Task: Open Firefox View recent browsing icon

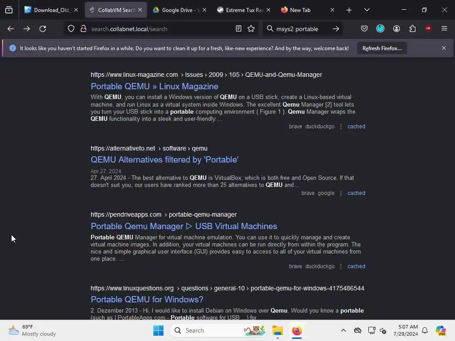Action: point(9,10)
